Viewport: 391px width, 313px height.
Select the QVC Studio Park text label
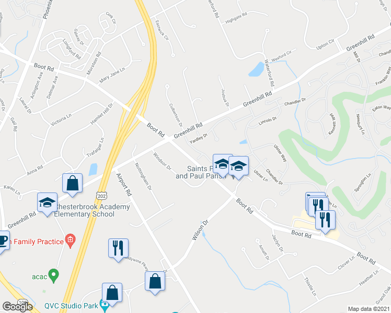pos(71,306)
